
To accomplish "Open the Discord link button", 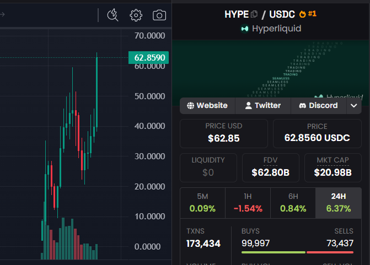I will click(319, 105).
